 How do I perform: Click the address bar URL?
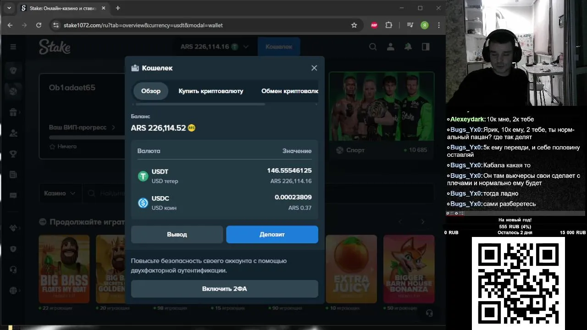pyautogui.click(x=143, y=25)
